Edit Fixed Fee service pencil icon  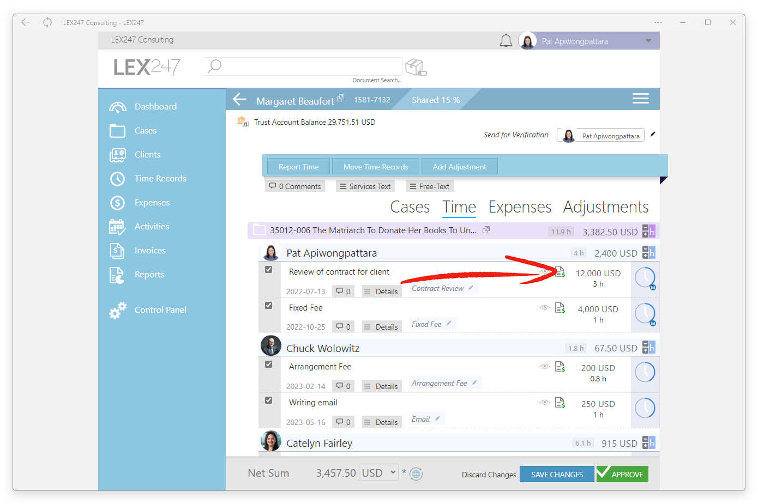[449, 323]
